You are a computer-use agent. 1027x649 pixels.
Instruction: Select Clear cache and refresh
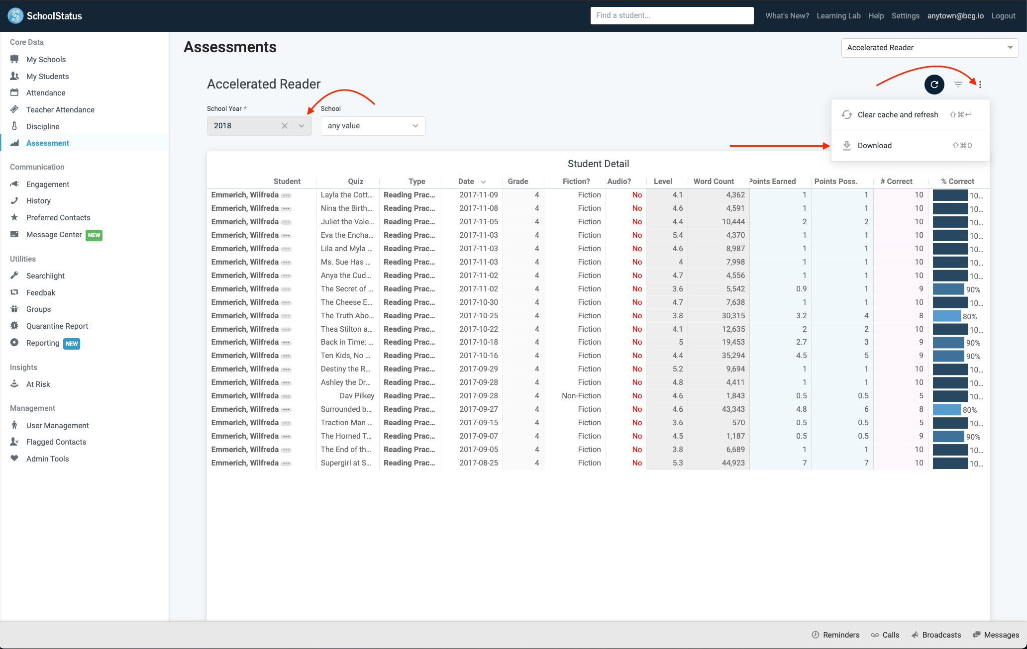pos(910,115)
